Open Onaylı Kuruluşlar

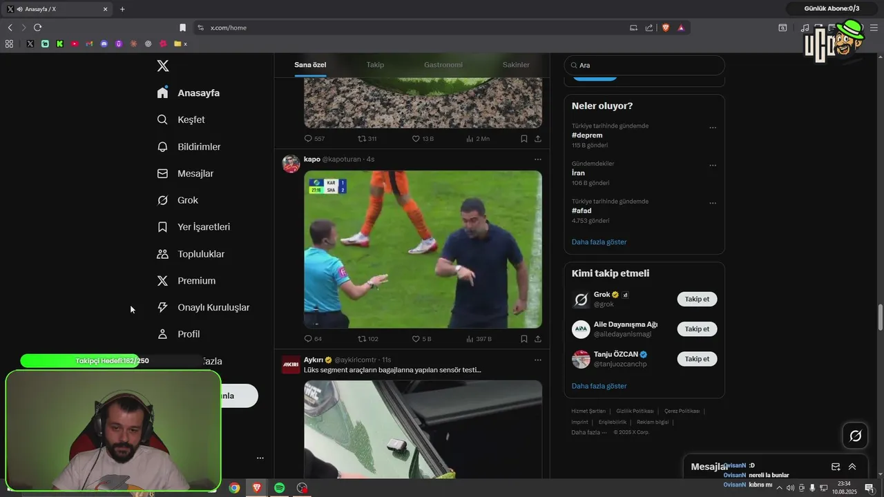pos(202,307)
